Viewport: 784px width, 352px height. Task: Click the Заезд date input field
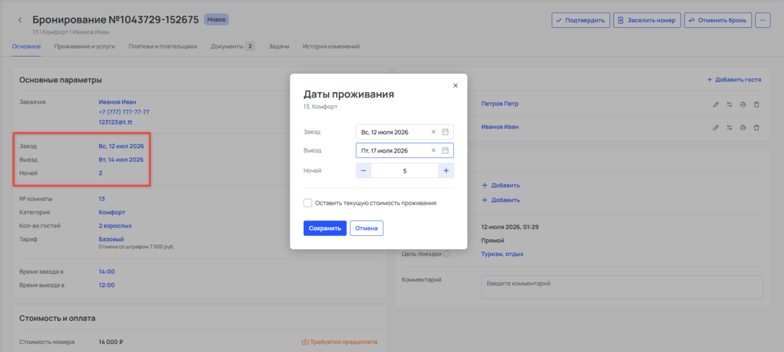pyautogui.click(x=404, y=132)
